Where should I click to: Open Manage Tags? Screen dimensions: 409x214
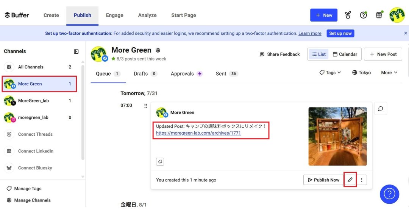[24, 189]
